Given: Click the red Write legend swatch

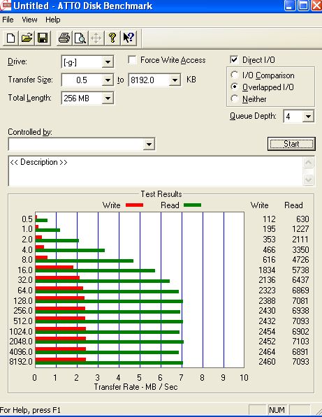Looking at the screenshot, I should pos(134,205).
